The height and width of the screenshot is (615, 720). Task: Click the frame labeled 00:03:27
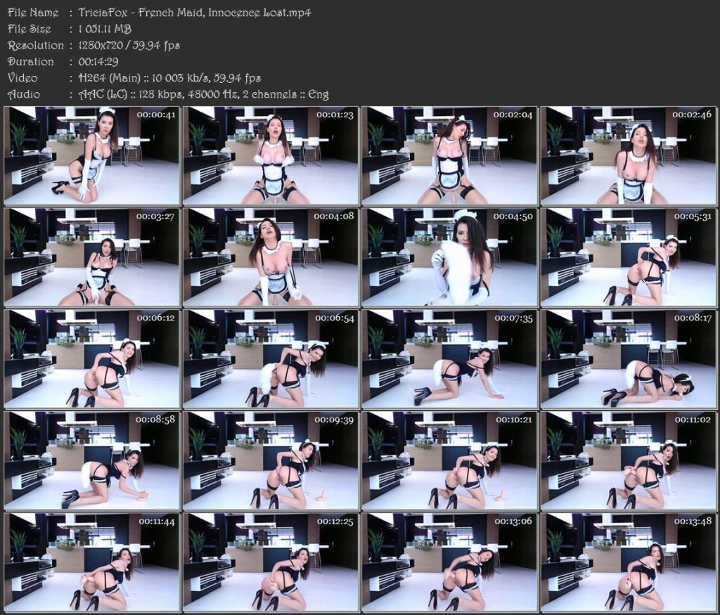pyautogui.click(x=92, y=257)
